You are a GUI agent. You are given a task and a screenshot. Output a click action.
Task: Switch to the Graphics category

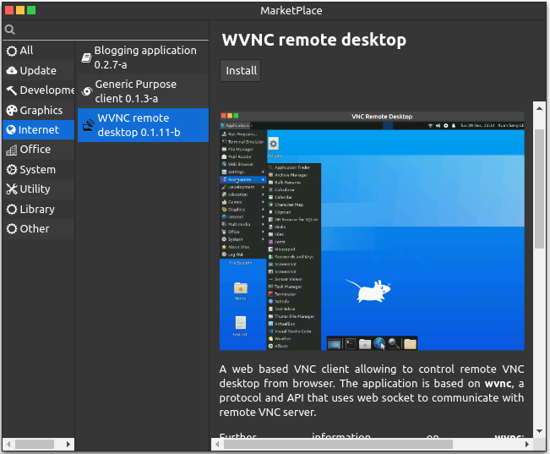[x=38, y=110]
